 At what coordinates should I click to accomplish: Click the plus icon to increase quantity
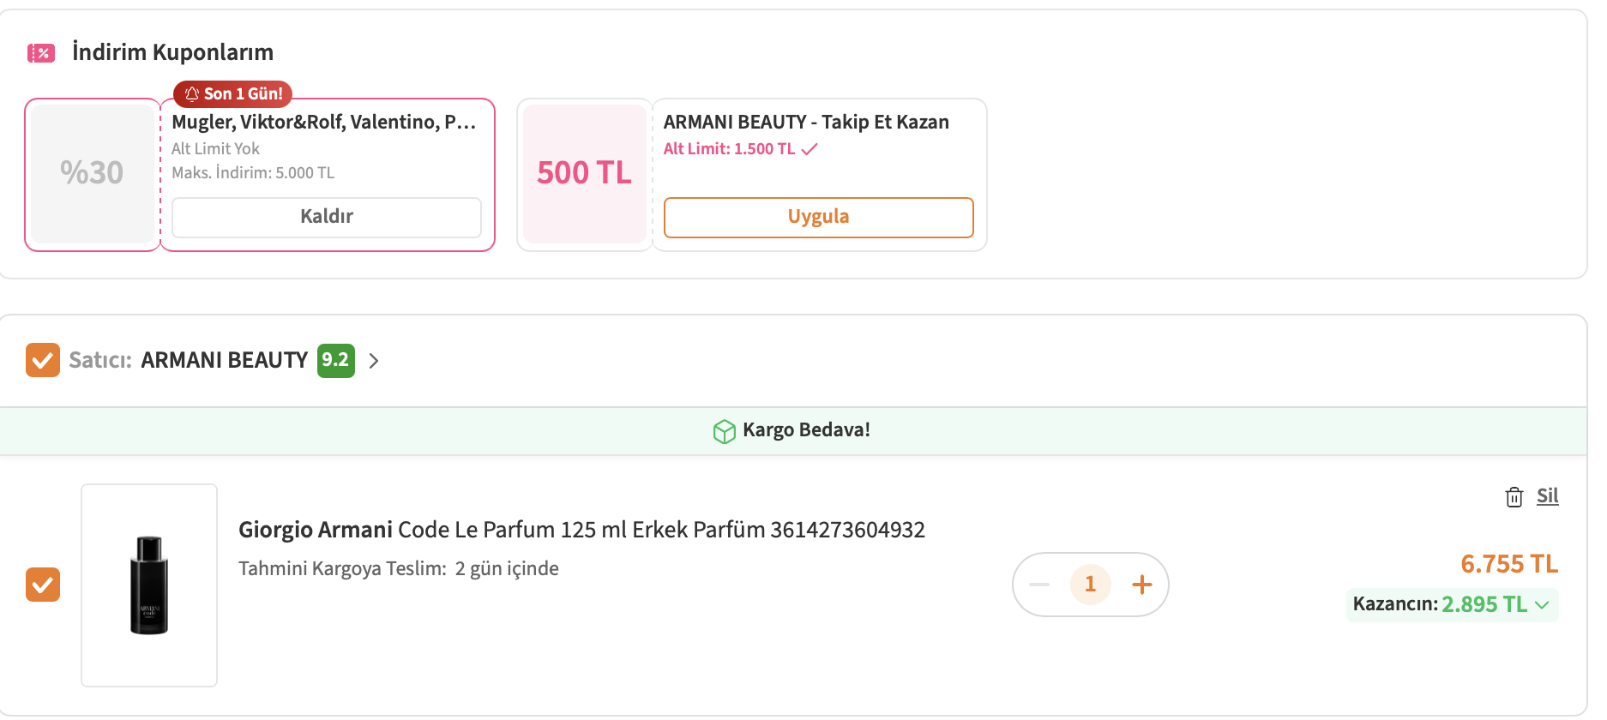[x=1141, y=585]
